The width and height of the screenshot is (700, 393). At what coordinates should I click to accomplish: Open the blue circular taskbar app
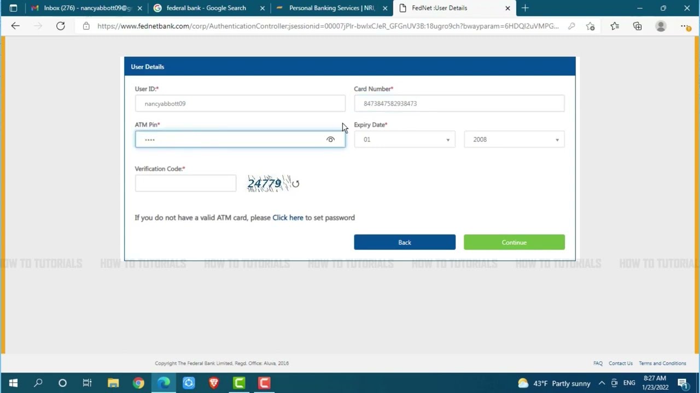pyautogui.click(x=189, y=383)
